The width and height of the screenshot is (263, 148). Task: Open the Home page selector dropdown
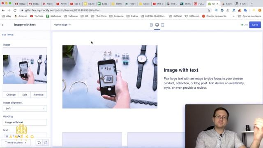tap(62, 25)
